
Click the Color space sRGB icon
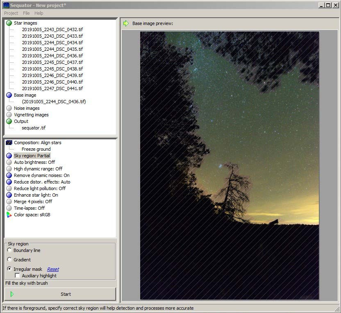click(9, 215)
